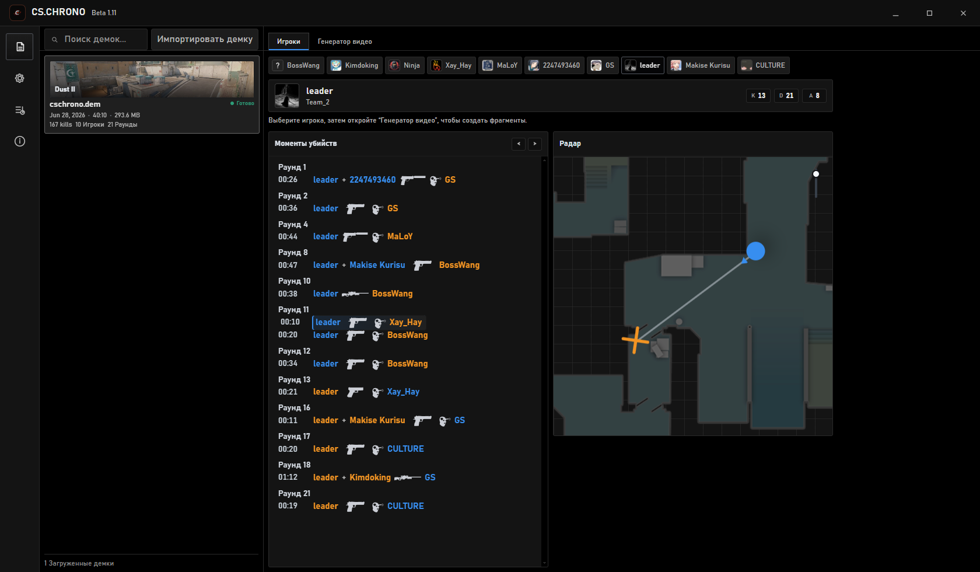The width and height of the screenshot is (980, 572).
Task: Switch to the Генератор видео tab
Action: click(x=345, y=41)
